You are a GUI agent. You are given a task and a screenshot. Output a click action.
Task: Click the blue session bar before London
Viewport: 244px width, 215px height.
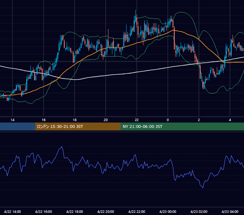(18, 126)
